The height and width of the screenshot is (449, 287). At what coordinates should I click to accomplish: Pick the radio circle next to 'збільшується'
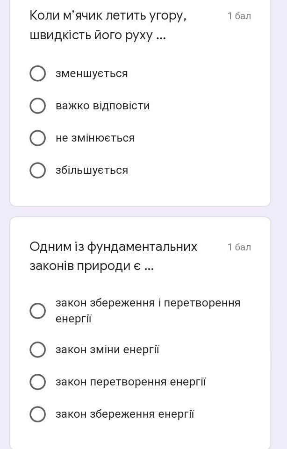[37, 170]
